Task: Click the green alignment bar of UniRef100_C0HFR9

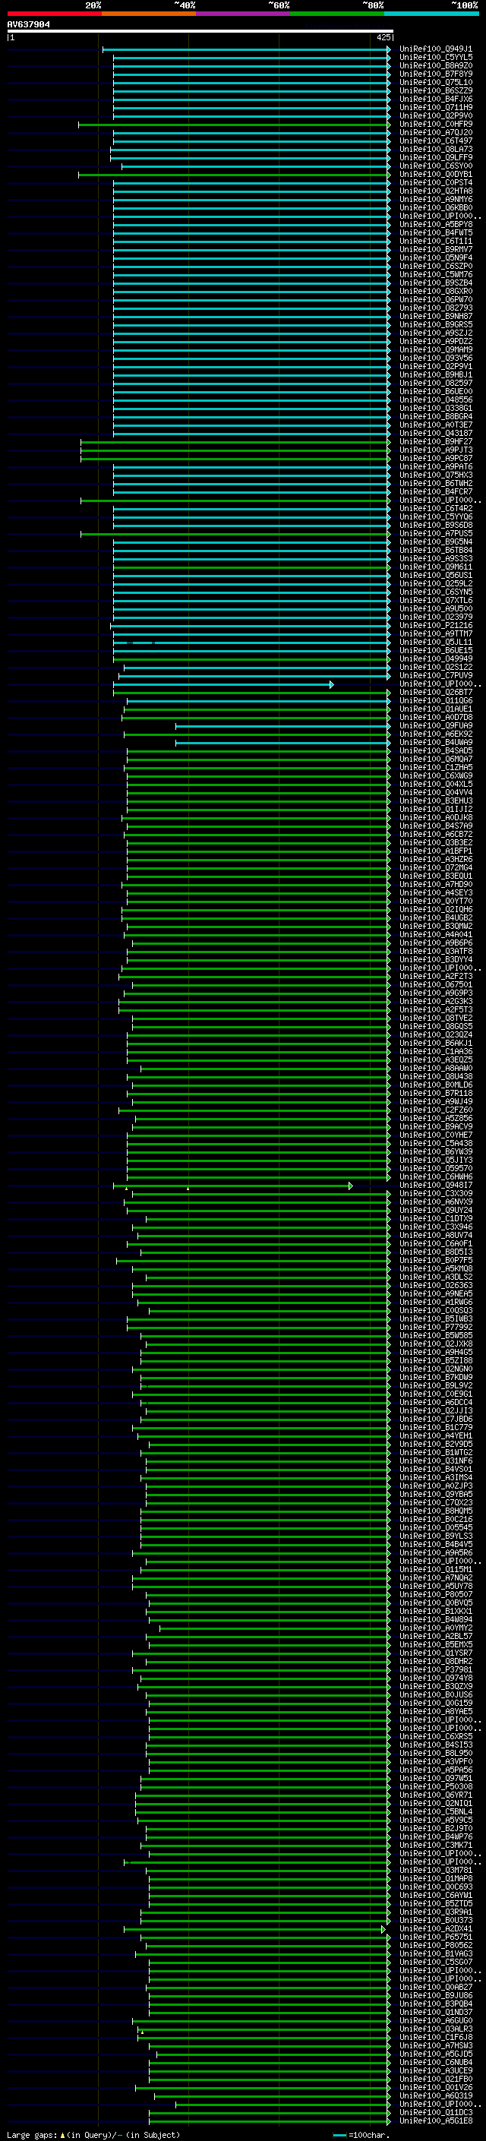Action: pyautogui.click(x=235, y=125)
